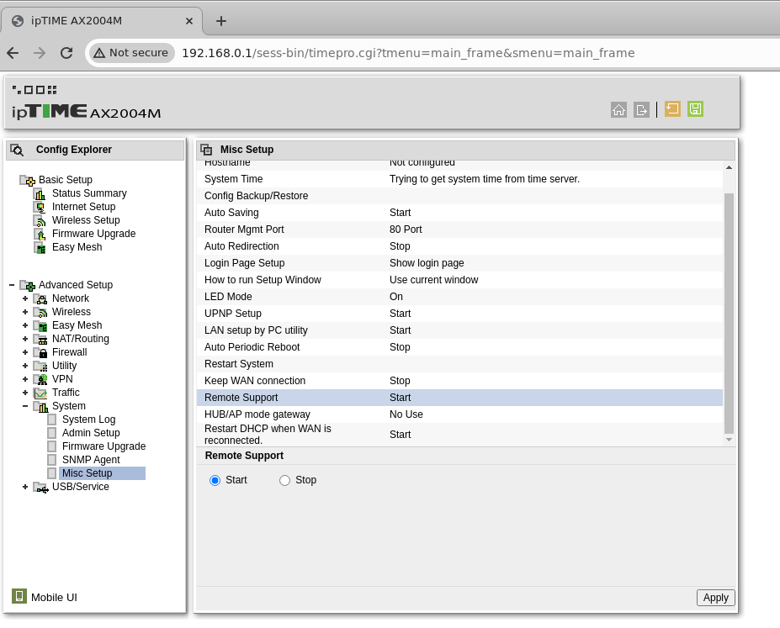Click the Firewall lock icon
Image resolution: width=780 pixels, height=628 pixels.
click(40, 352)
